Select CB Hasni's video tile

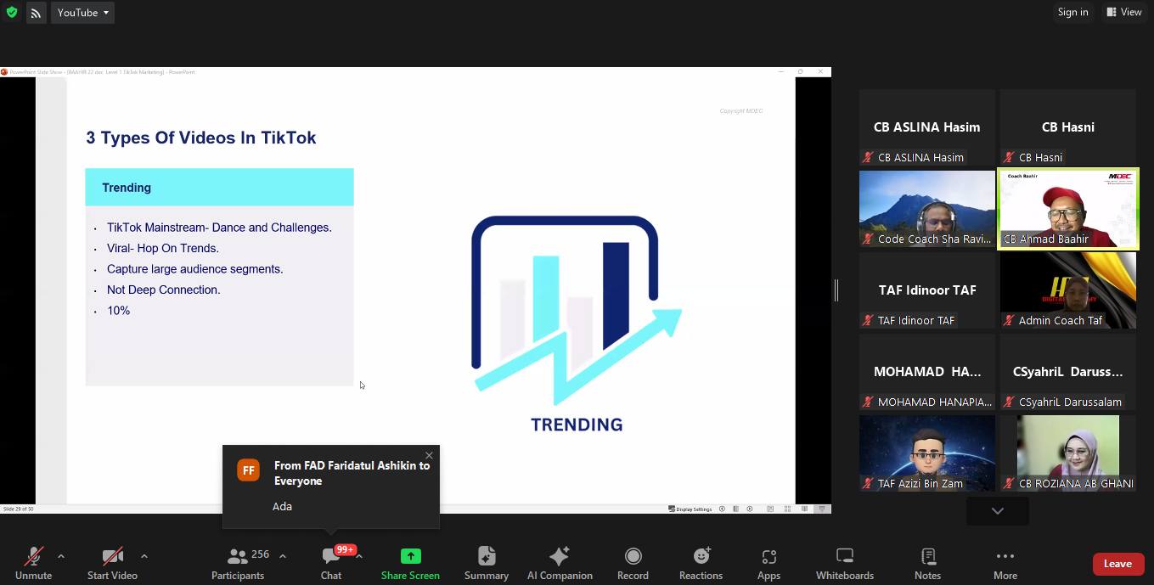tap(1068, 127)
